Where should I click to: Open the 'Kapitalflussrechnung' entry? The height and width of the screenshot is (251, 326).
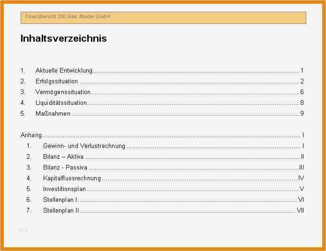click(x=72, y=178)
